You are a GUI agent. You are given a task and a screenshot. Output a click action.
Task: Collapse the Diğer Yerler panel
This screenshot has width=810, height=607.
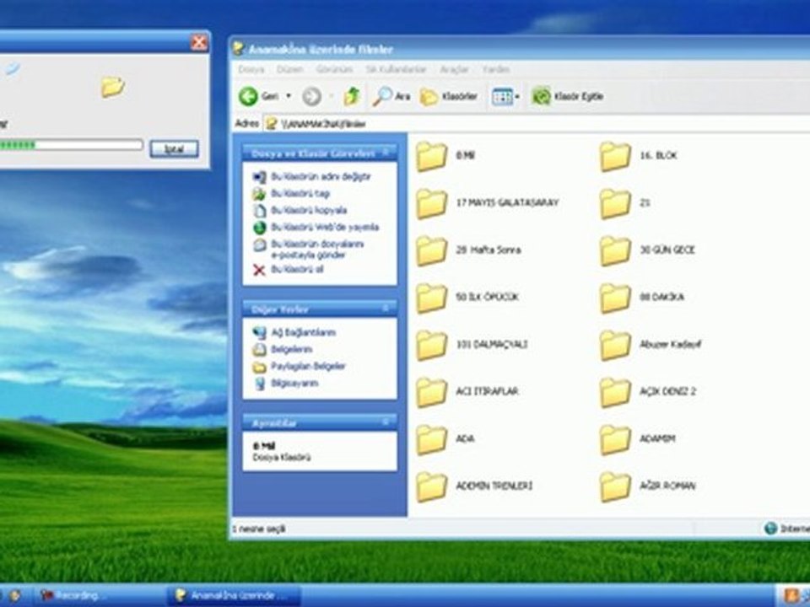pos(386,309)
